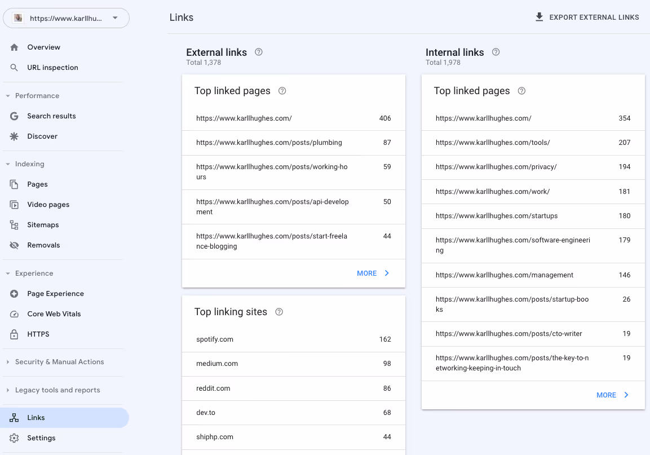Open external row for posts/plumbing
The height and width of the screenshot is (455, 650).
coord(294,143)
